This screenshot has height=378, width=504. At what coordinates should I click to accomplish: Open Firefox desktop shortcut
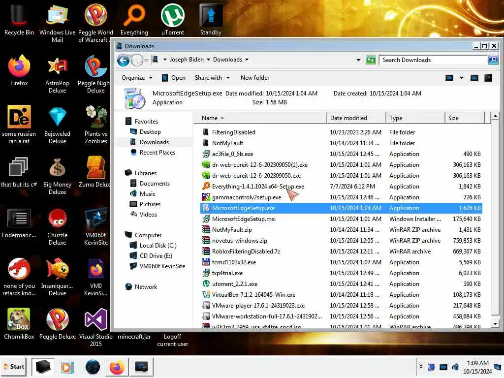tap(19, 70)
